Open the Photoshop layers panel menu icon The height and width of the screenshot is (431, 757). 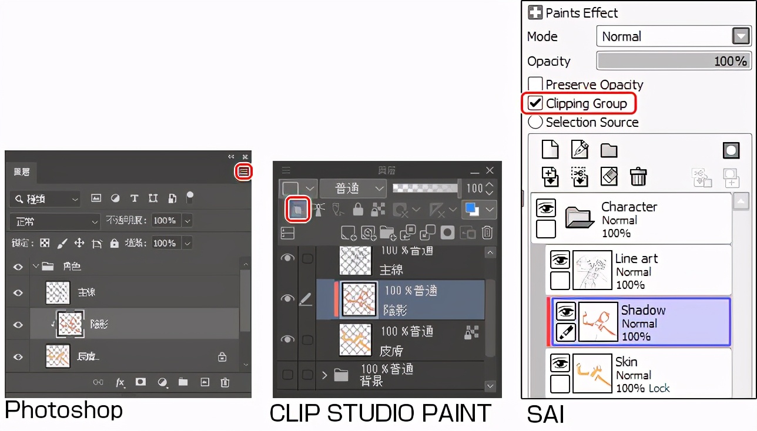tap(244, 171)
